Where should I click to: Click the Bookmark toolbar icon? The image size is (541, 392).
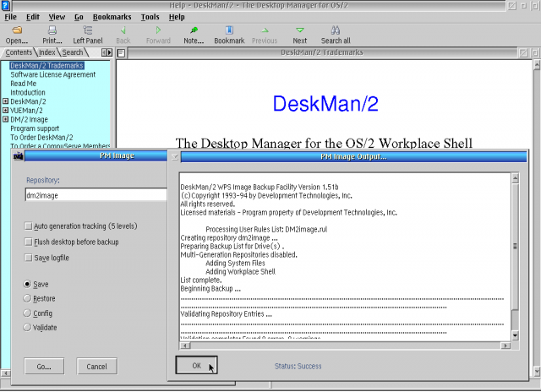coord(229,30)
